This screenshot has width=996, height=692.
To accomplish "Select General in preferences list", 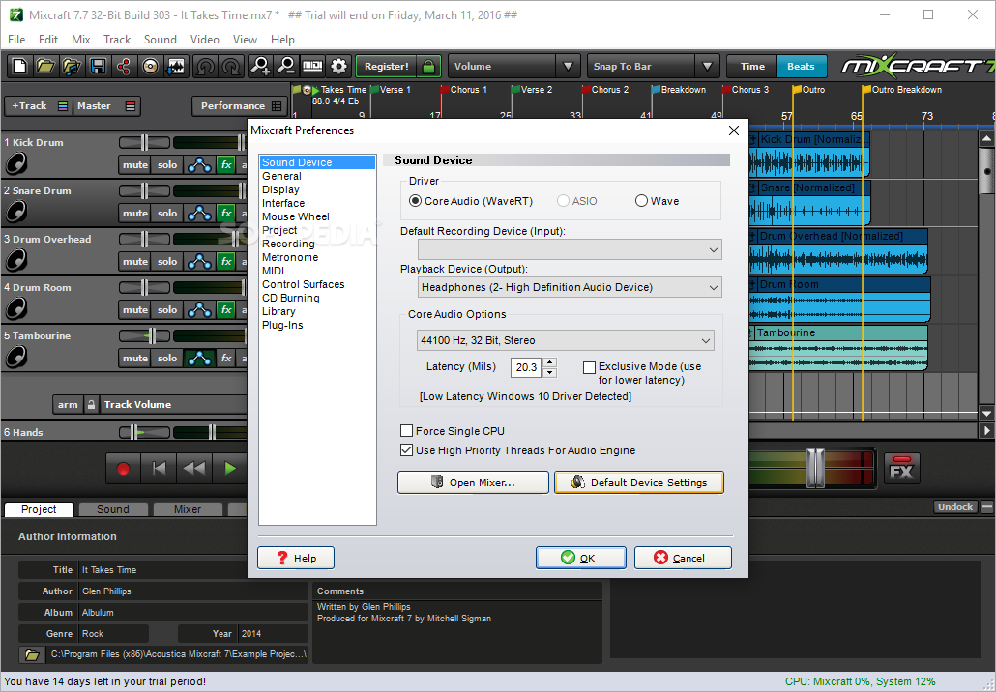I will pyautogui.click(x=282, y=176).
